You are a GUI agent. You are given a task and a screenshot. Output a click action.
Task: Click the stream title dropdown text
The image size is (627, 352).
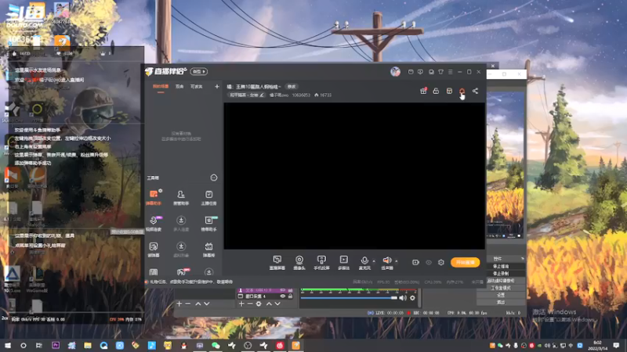(x=254, y=87)
